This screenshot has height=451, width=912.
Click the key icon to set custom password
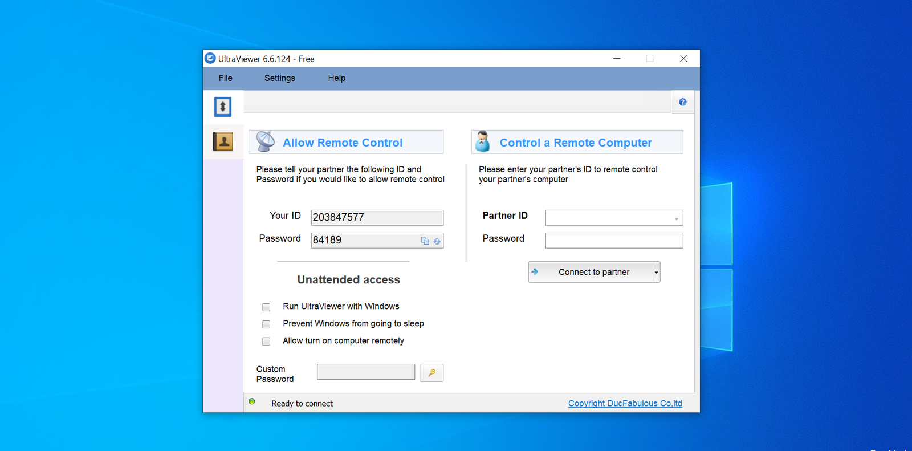coord(431,373)
